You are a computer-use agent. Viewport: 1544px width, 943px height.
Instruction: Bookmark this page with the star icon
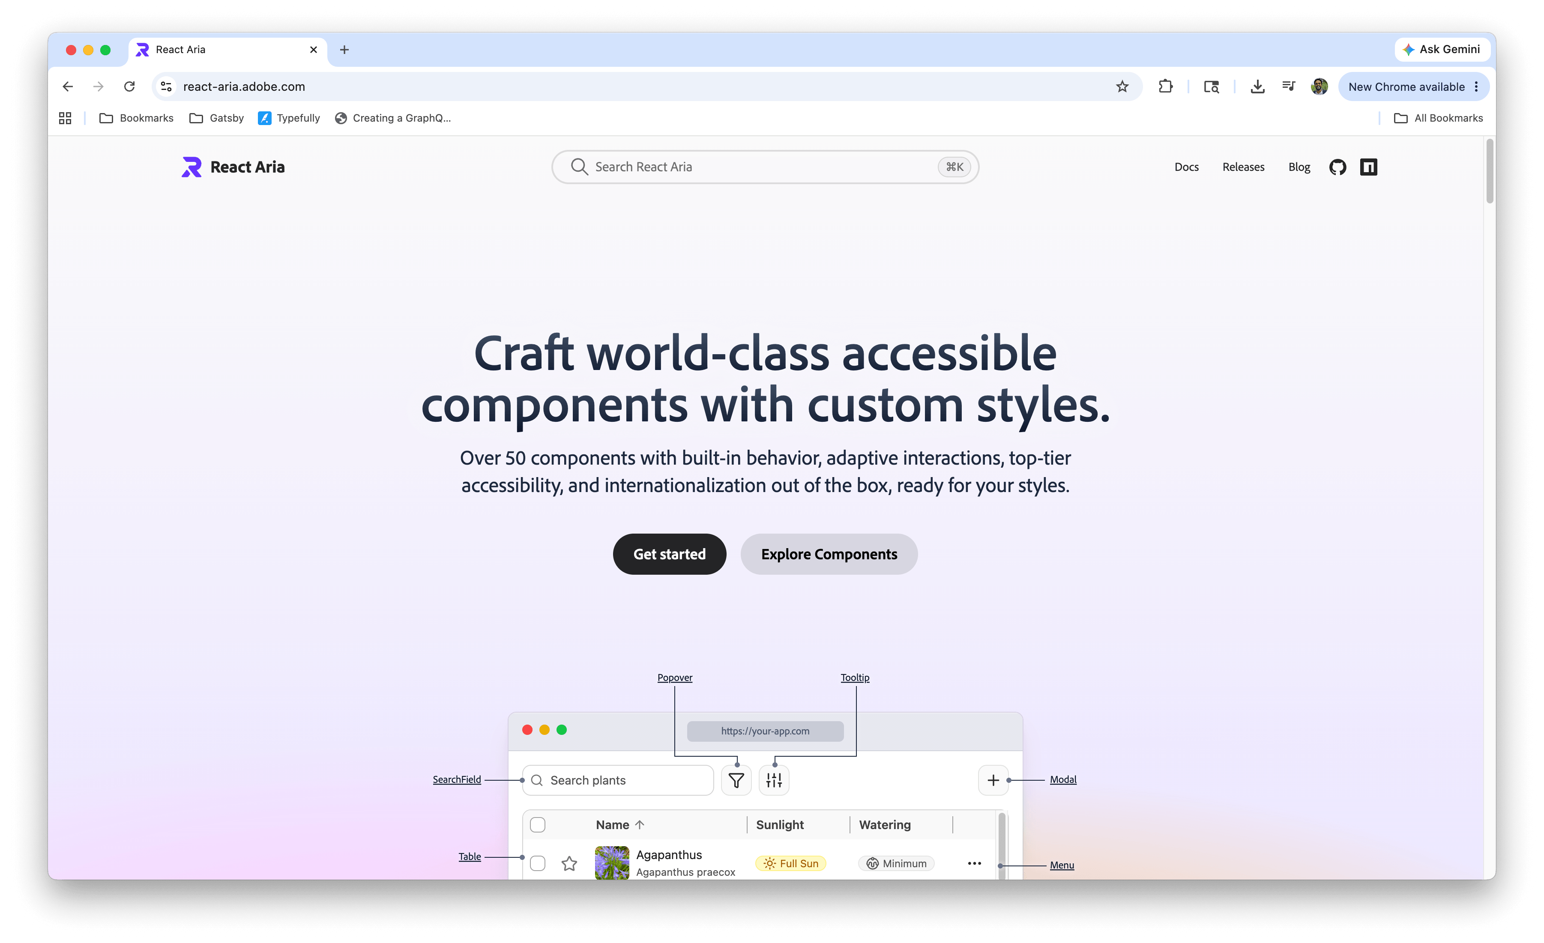pos(1122,87)
